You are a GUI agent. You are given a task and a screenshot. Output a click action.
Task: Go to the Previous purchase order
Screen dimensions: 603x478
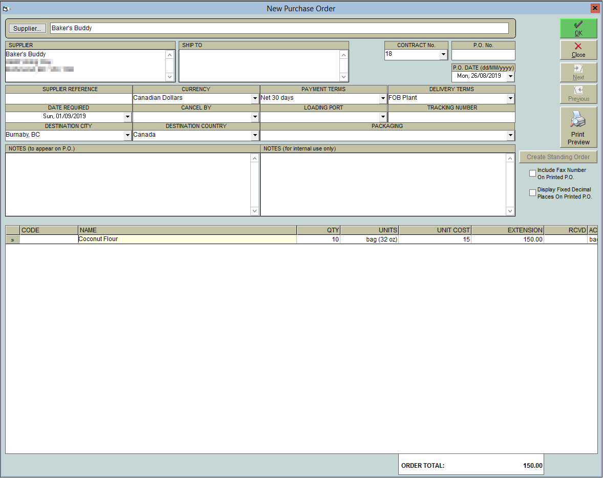pos(578,94)
